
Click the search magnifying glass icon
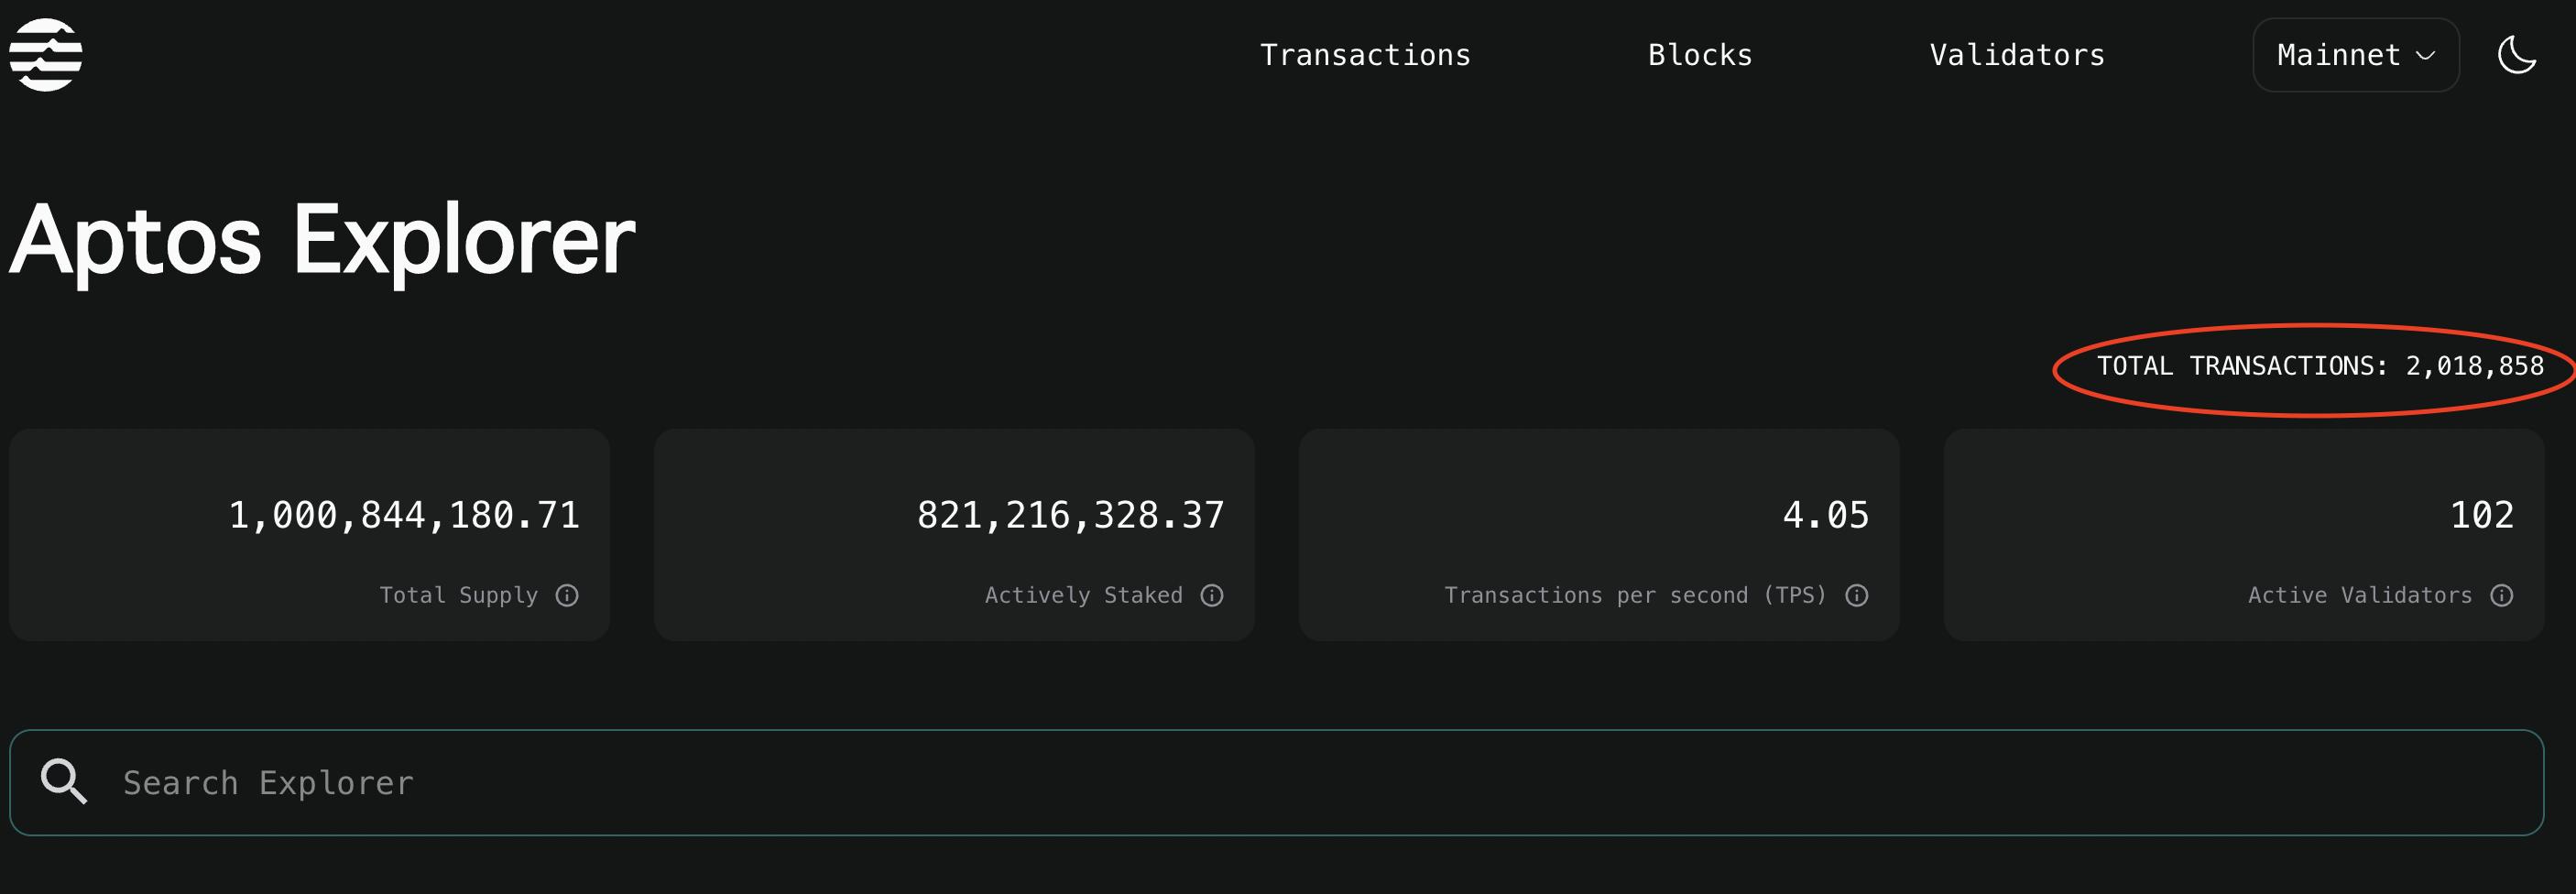(64, 781)
